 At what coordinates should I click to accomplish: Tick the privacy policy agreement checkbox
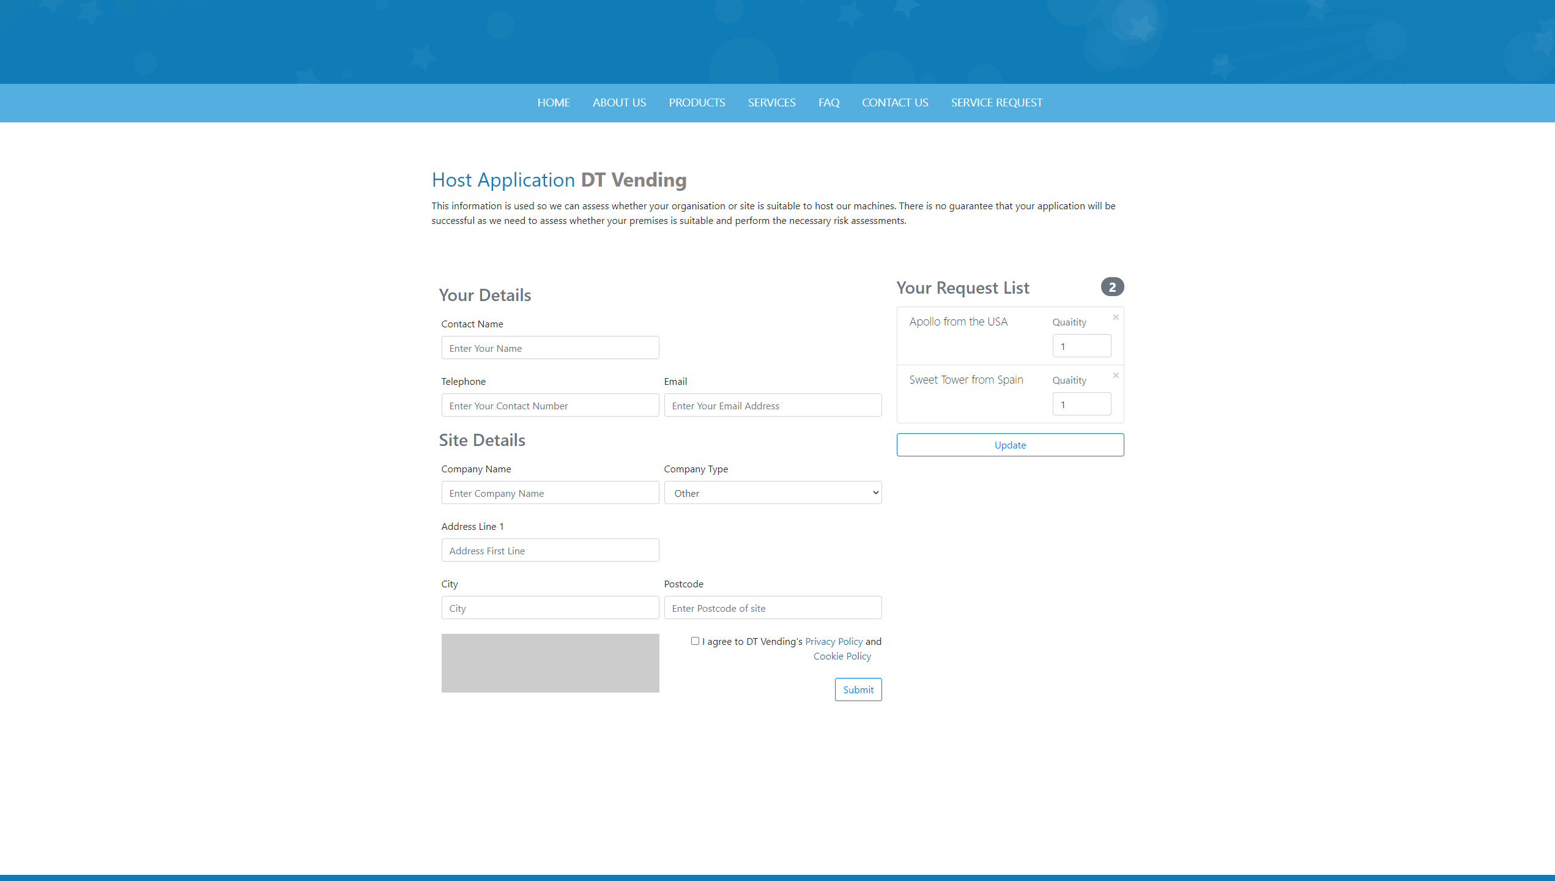(x=695, y=641)
